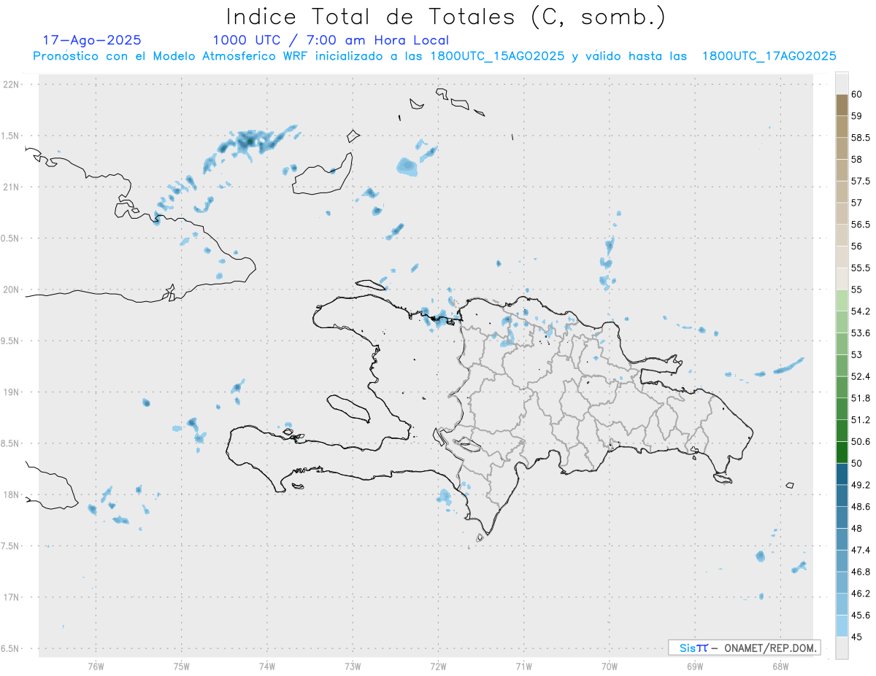
Task: Click the dark green swatch between 50 and 50.6
Action: pos(842,452)
